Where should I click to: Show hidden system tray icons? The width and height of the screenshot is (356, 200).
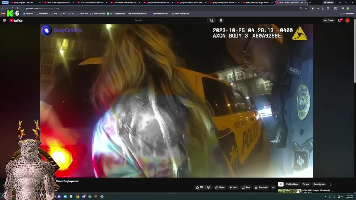click(325, 197)
